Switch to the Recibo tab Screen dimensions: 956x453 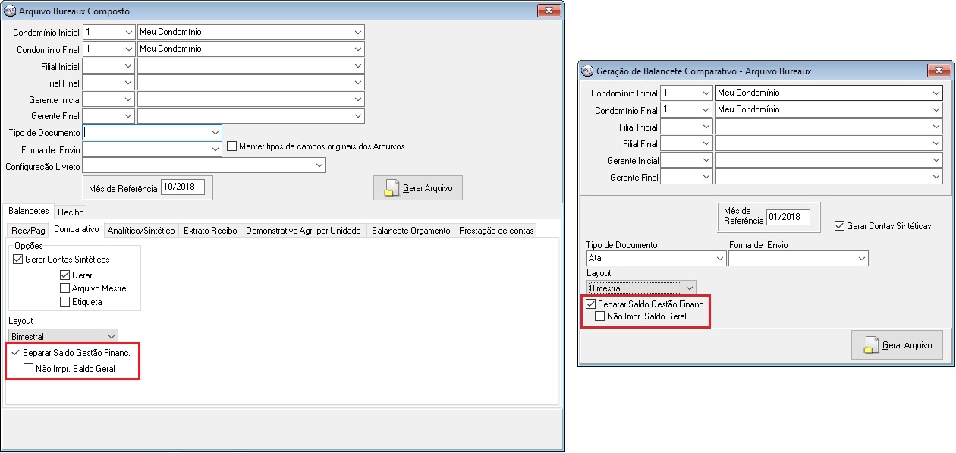[71, 212]
